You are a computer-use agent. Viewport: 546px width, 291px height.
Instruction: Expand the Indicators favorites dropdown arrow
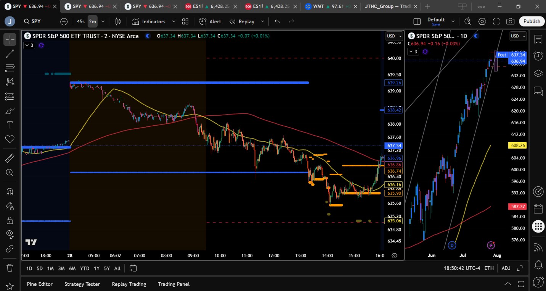coord(174,22)
